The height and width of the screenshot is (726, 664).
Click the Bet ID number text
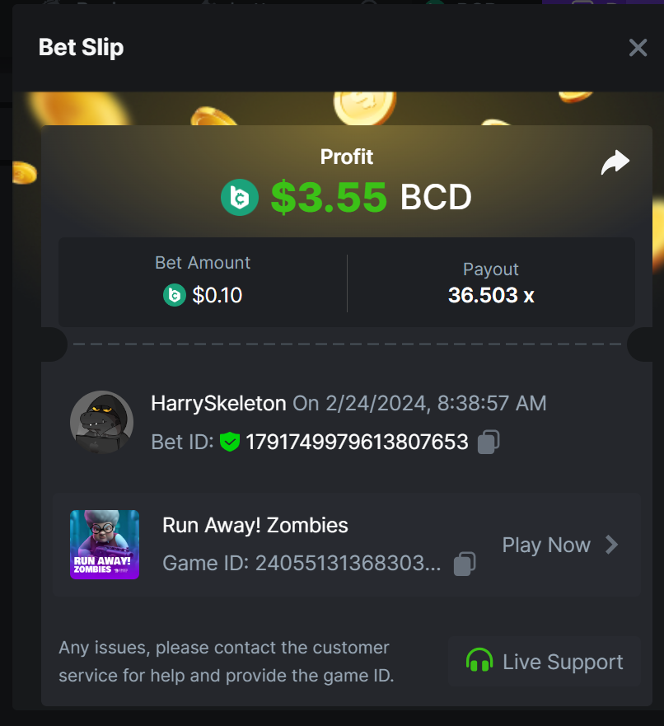click(357, 442)
